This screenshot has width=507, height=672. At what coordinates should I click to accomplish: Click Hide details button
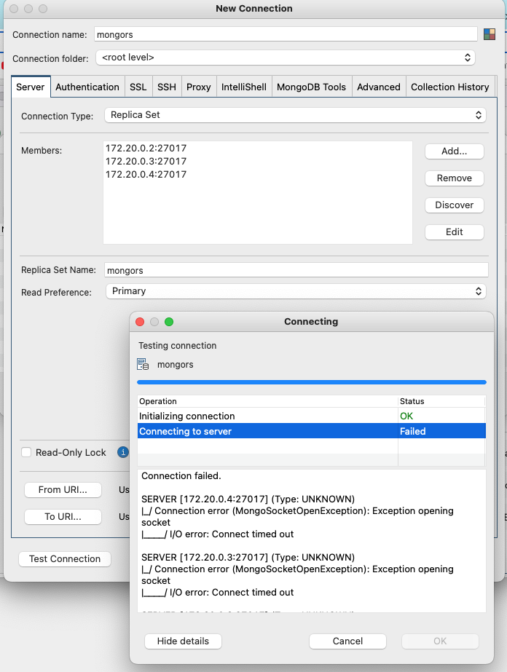183,641
